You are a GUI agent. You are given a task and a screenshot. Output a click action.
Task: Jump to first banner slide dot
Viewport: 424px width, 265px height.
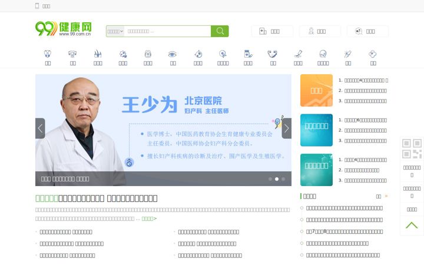click(270, 179)
